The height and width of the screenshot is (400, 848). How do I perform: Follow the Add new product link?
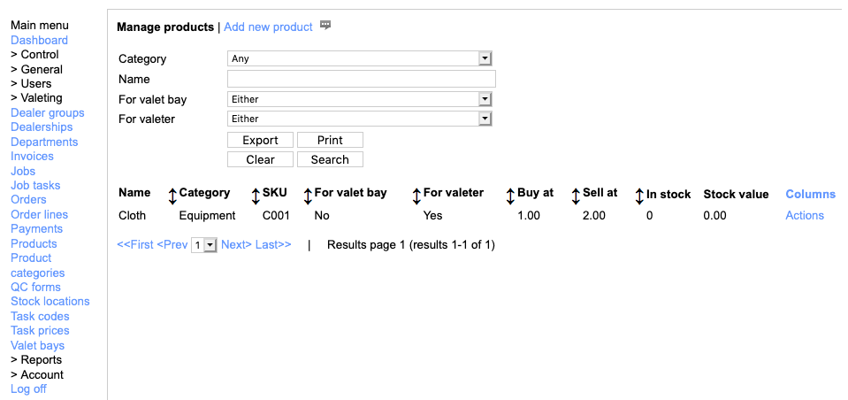[268, 27]
